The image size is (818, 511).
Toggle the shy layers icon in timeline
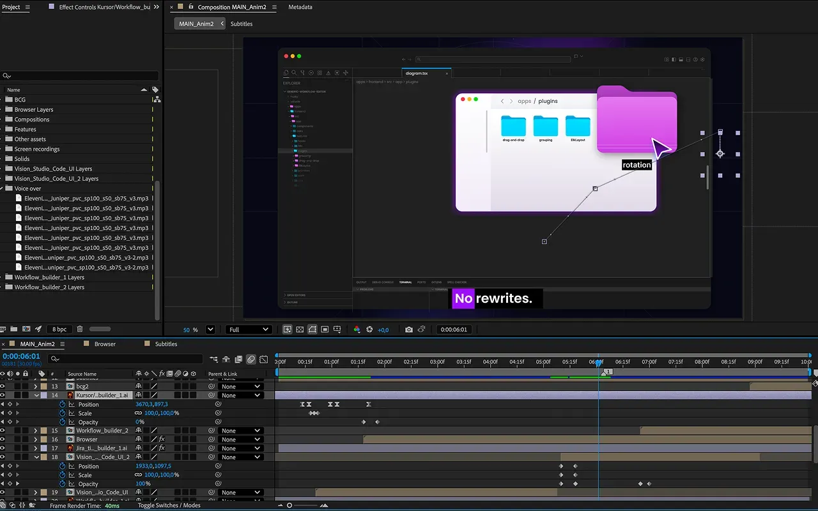coord(226,360)
